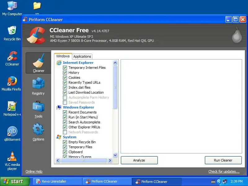Toggle Temporary Internet Files checkbox
This screenshot has height=186, width=248.
65,68
